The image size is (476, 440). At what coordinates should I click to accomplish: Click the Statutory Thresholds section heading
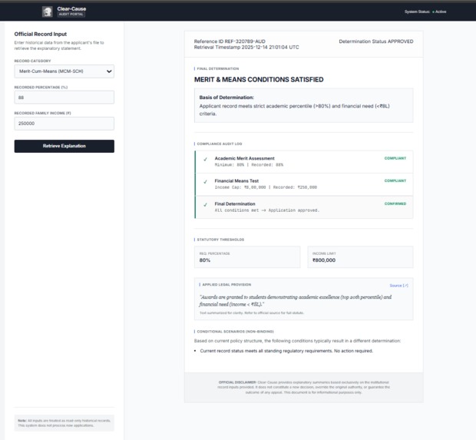click(x=220, y=240)
